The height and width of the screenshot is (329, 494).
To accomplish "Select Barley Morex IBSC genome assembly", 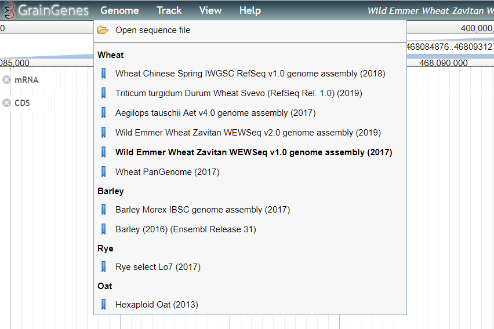I will [x=250, y=210].
